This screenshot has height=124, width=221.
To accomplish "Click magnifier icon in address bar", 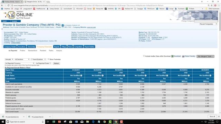I will coord(209,6).
